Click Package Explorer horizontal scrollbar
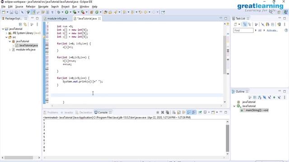Image resolution: width=289 pixels, height=162 pixels. coord(19,157)
